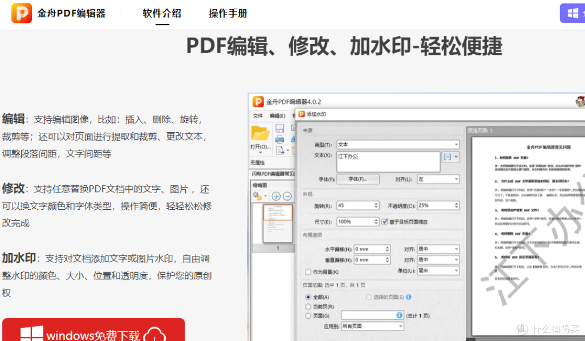Expand the arrow beside the insert macro button
Screen dimensions: 585x341
(456, 157)
